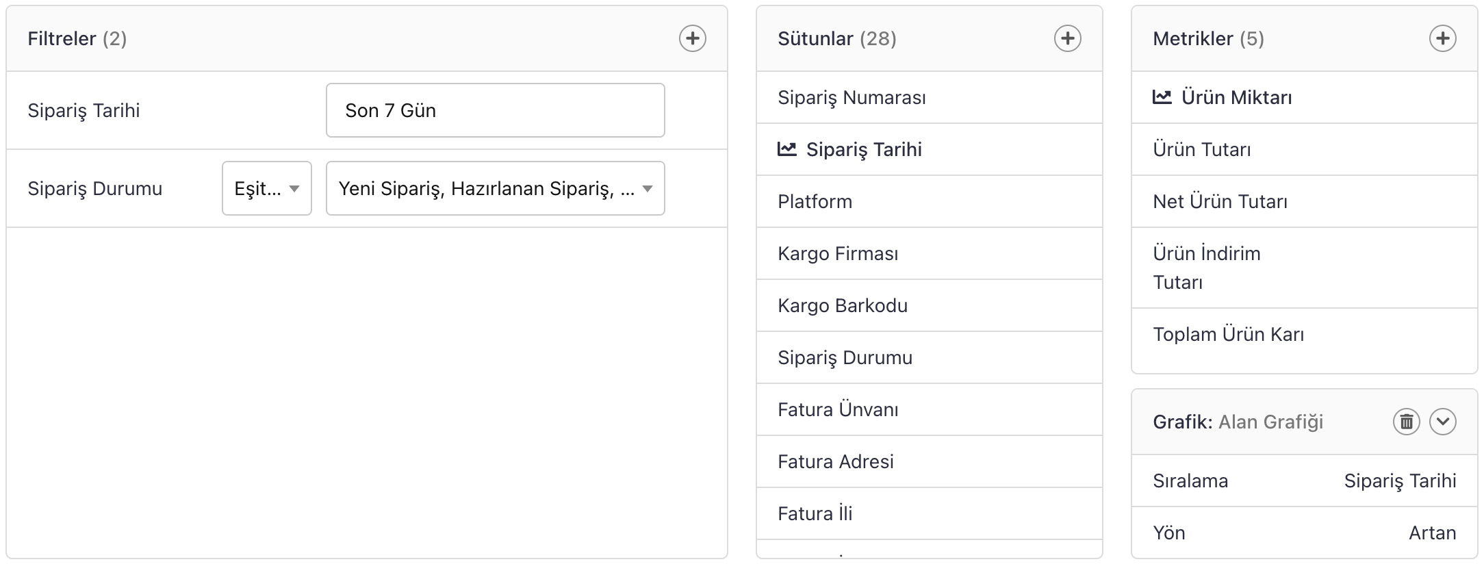The image size is (1484, 564).
Task: Open Sipariş Durumu values dropdown
Action: [495, 188]
